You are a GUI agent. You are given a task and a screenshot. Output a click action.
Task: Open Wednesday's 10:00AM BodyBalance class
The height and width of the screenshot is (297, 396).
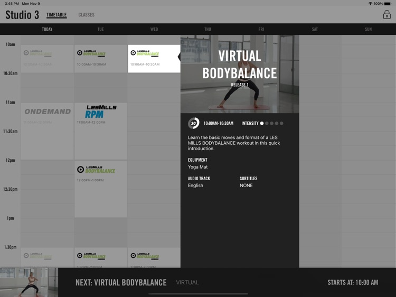point(154,59)
